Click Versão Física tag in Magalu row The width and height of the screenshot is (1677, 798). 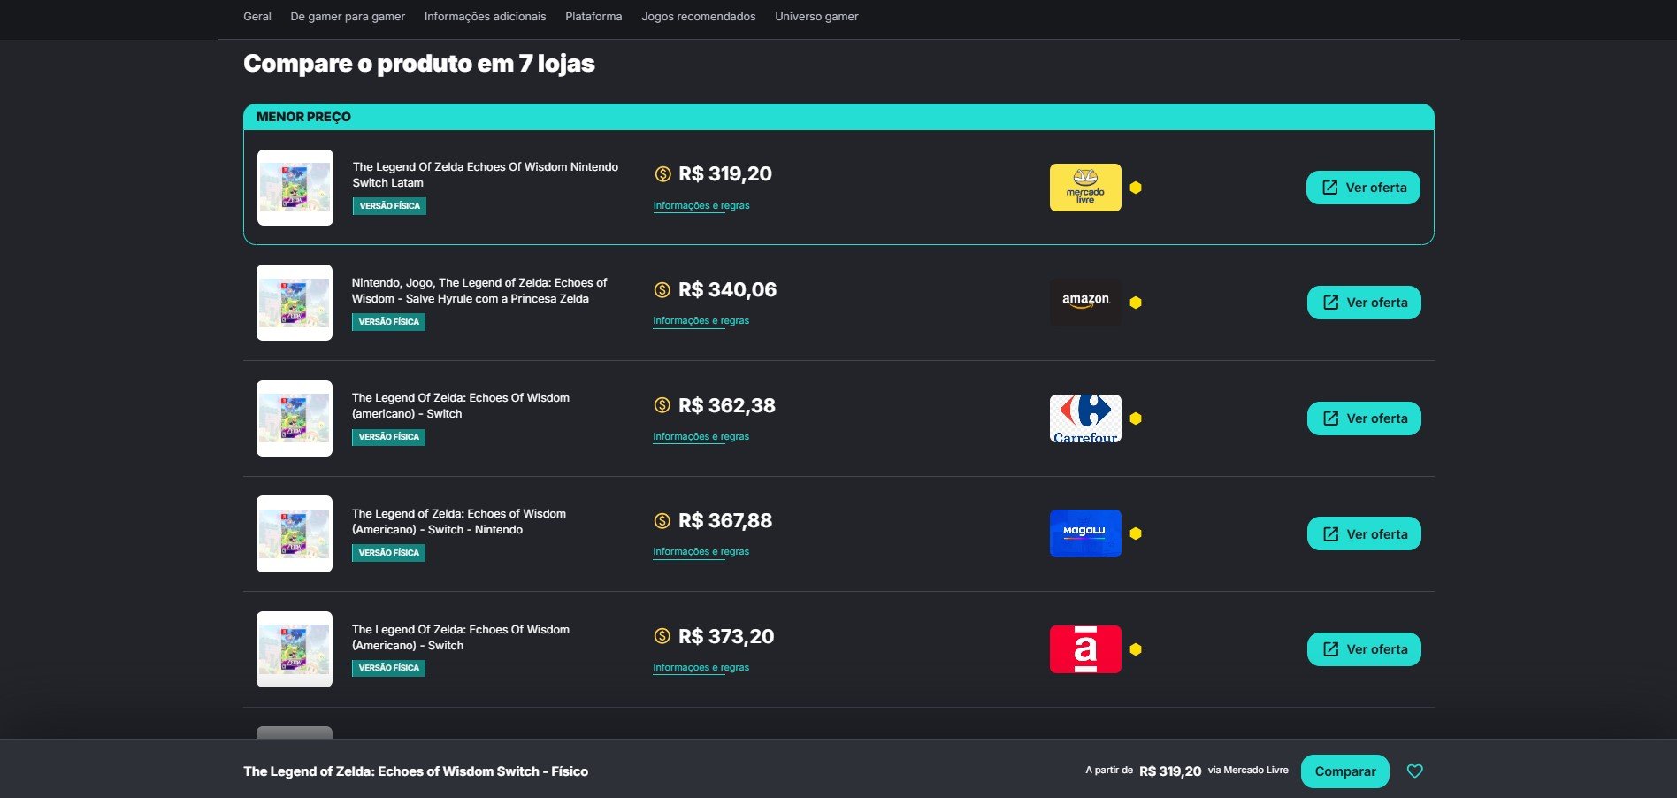(x=388, y=553)
